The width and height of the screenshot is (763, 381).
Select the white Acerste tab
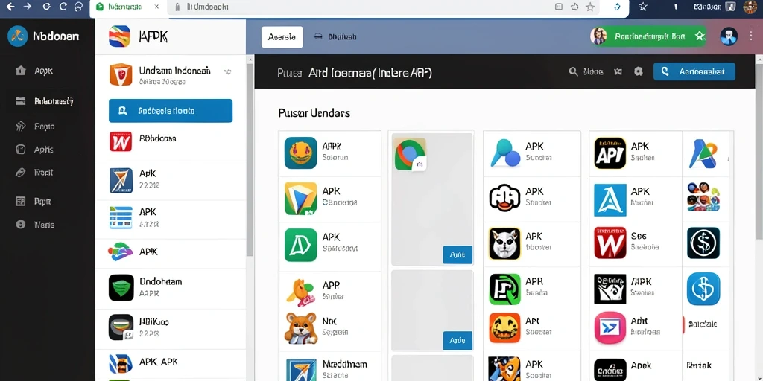282,37
